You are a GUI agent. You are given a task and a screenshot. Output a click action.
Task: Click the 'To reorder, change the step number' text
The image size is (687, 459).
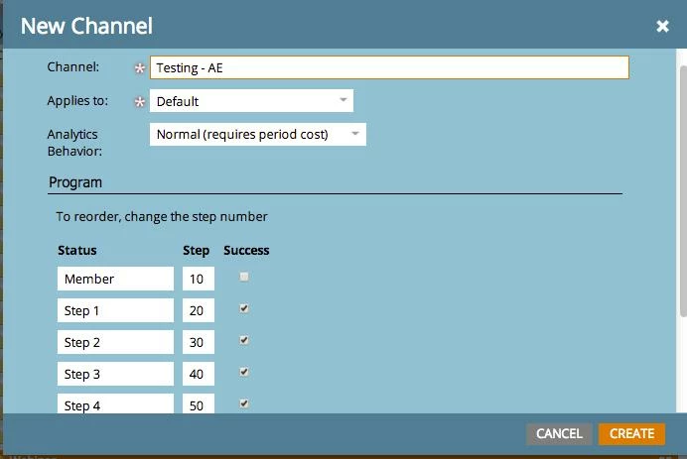pyautogui.click(x=162, y=216)
